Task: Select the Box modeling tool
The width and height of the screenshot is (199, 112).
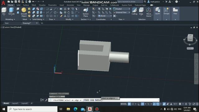Action: point(4,11)
